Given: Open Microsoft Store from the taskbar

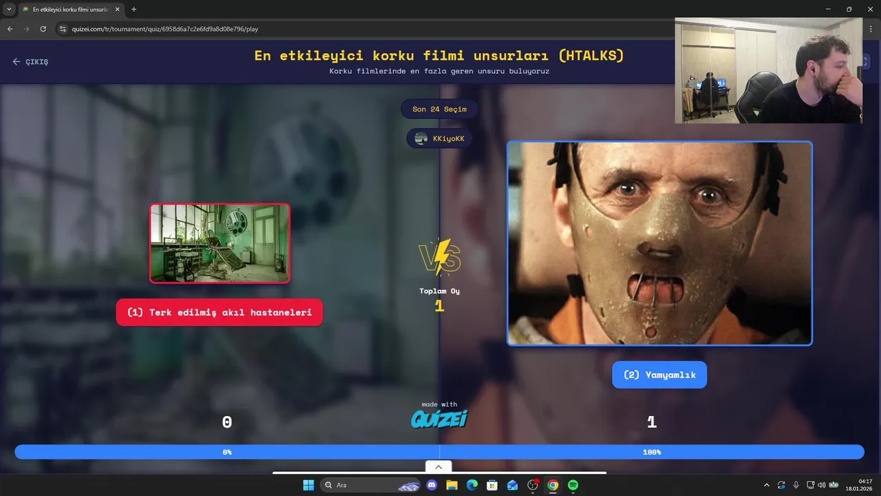Looking at the screenshot, I should (492, 485).
